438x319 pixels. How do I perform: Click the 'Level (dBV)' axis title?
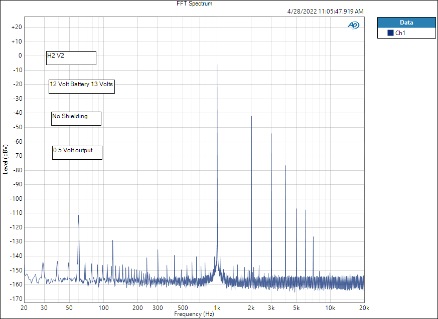[x=6, y=159]
